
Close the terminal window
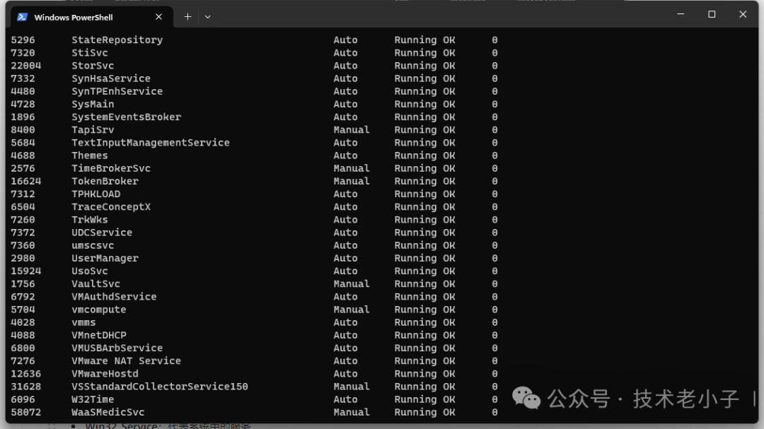(x=743, y=14)
